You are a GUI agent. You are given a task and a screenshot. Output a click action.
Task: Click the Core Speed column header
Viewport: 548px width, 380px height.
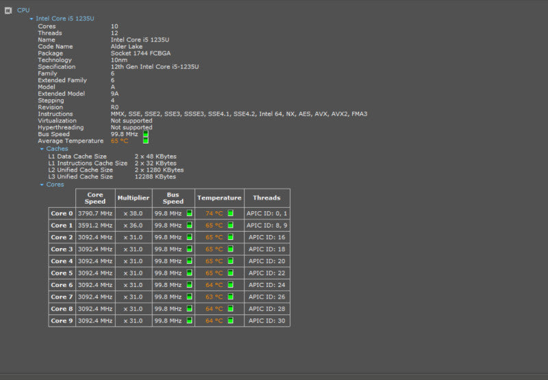click(x=95, y=198)
